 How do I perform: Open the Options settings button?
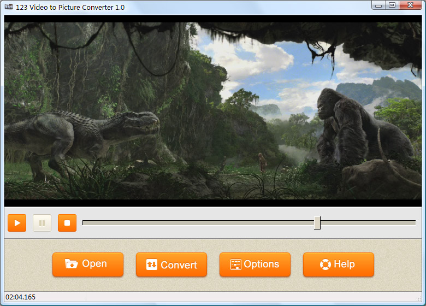point(255,264)
